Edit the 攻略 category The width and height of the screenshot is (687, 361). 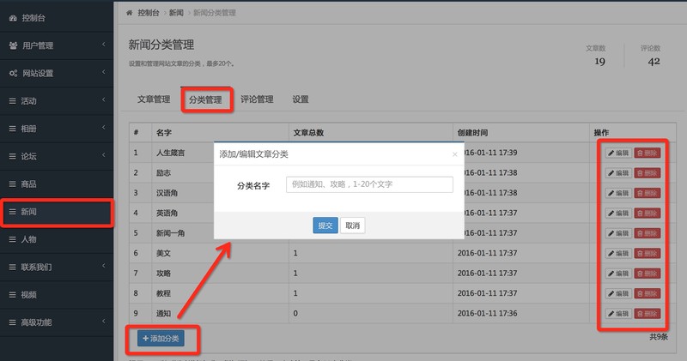tap(618, 274)
